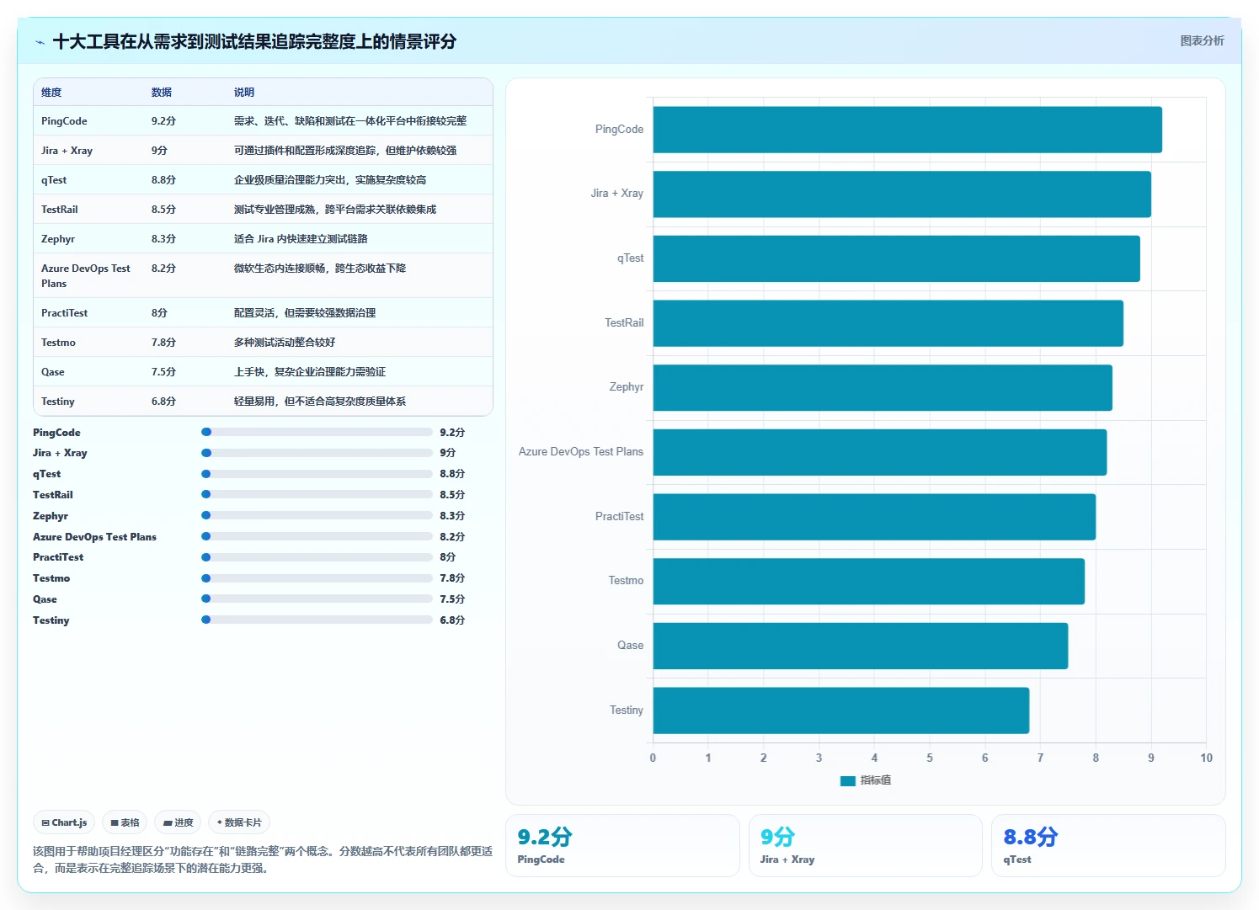Click the 10 tick label on the chart axis

[1206, 758]
